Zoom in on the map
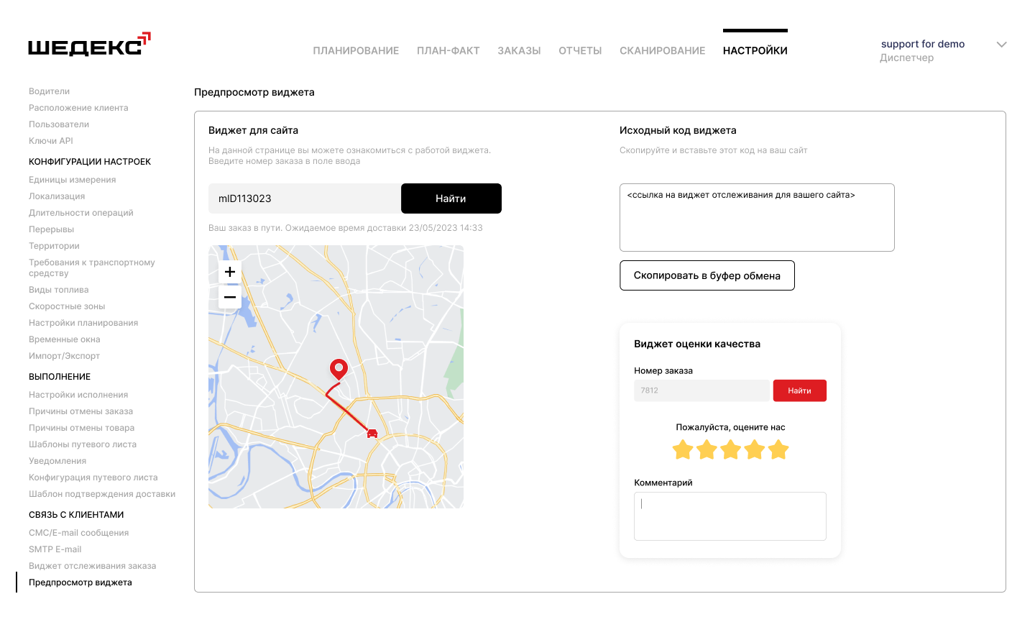This screenshot has width=1035, height=640. (x=230, y=272)
